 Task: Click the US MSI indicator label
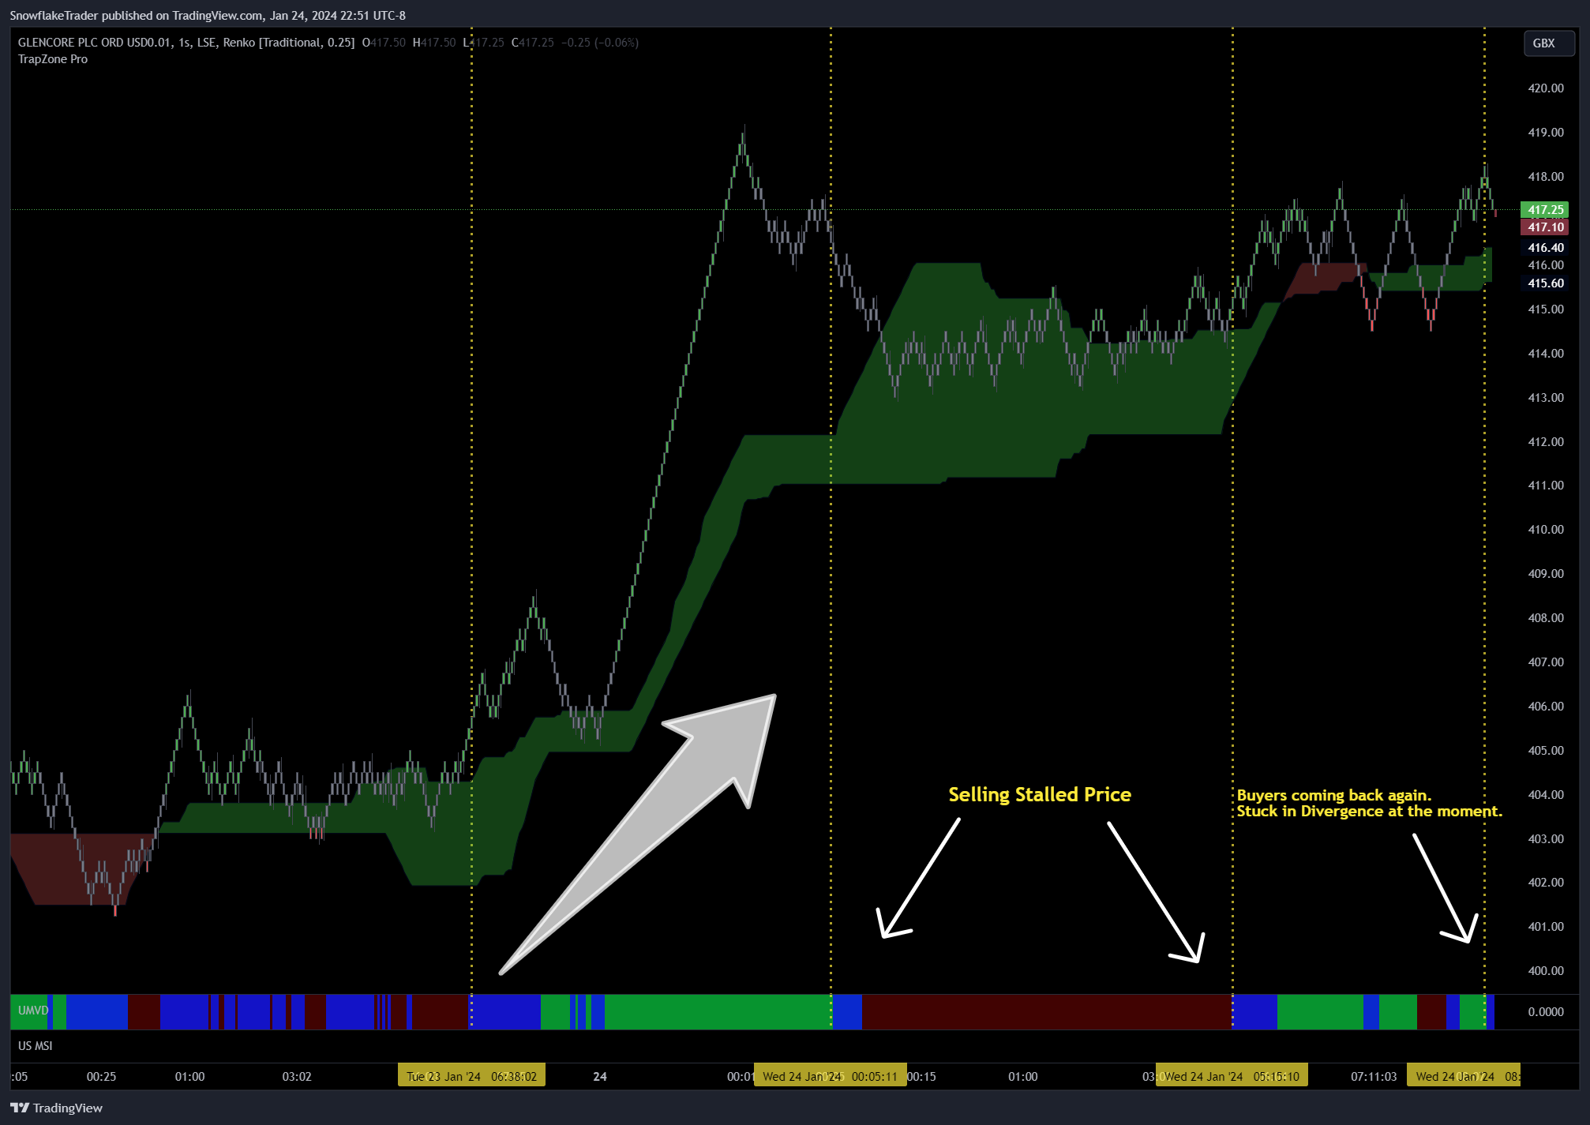36,1046
